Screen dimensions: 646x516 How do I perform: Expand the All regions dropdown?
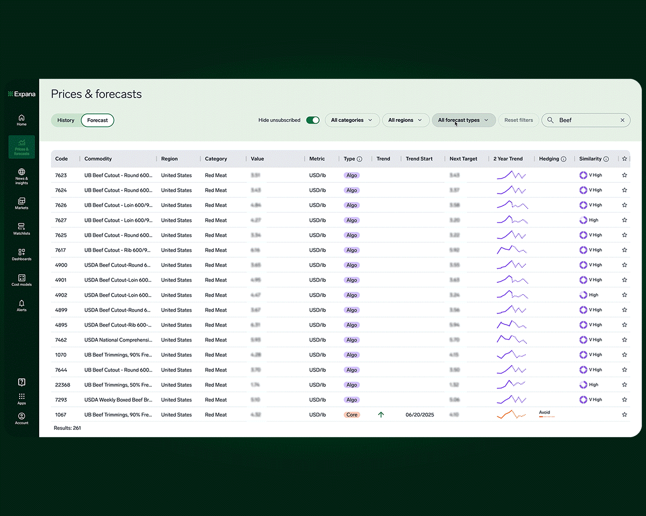coord(405,120)
